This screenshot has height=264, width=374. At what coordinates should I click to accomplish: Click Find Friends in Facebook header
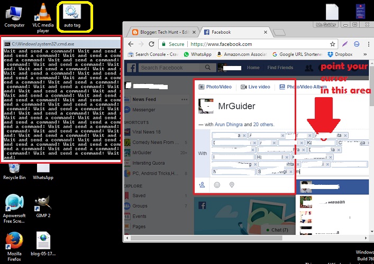point(280,68)
